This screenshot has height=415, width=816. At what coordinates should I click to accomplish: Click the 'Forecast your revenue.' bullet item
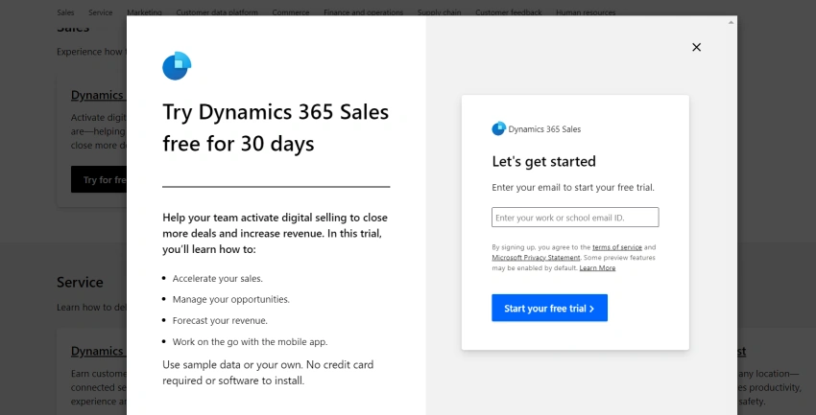click(x=220, y=320)
